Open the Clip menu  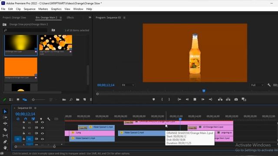tap(18, 9)
